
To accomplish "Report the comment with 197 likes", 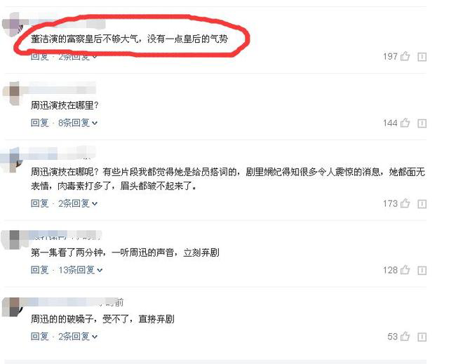I will (422, 57).
